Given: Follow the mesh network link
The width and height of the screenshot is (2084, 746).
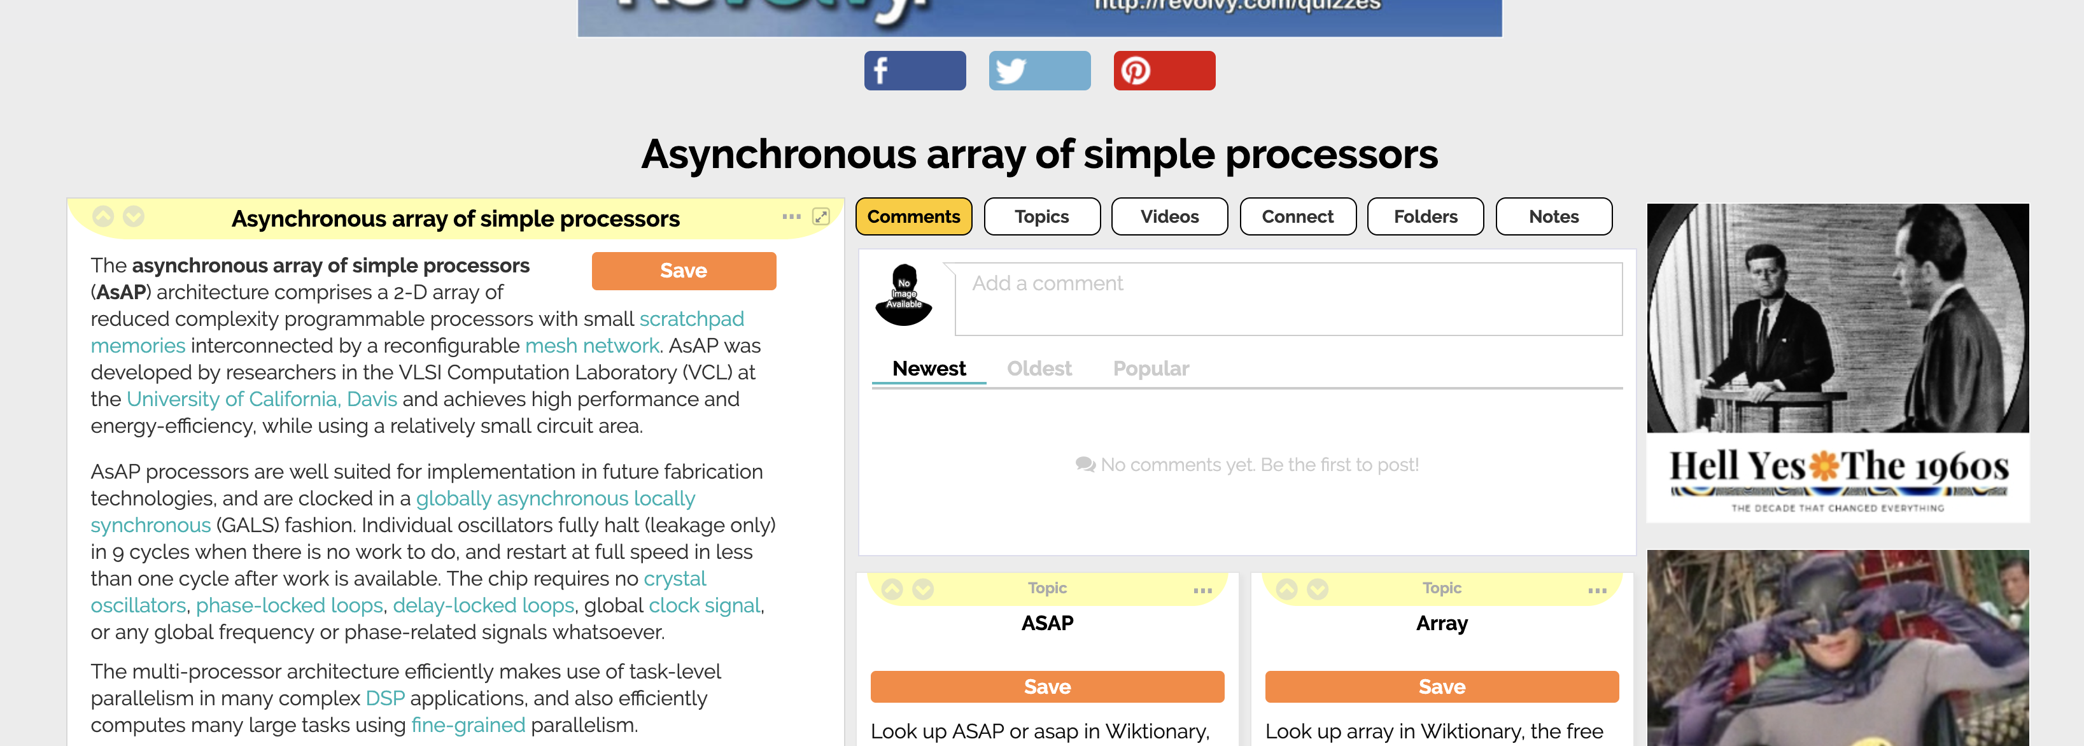Looking at the screenshot, I should (591, 346).
